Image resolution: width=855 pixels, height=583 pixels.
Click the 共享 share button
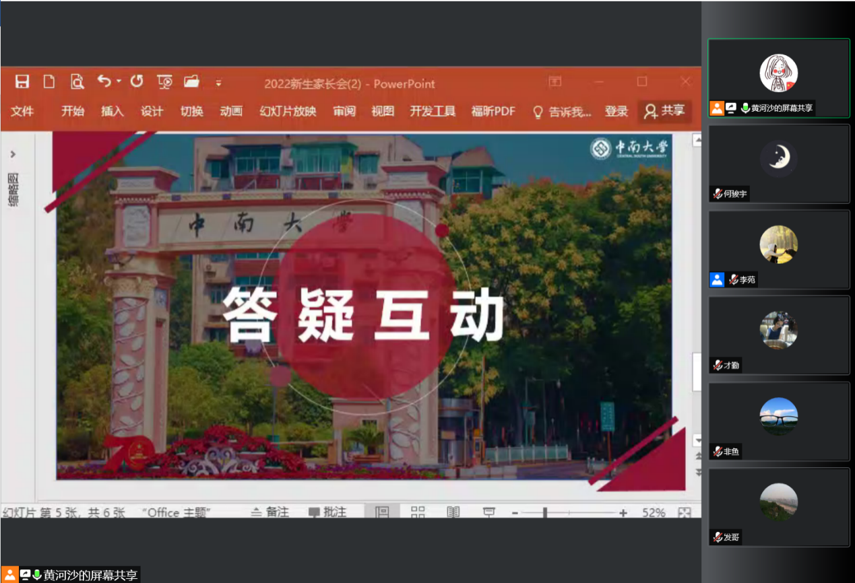(664, 112)
